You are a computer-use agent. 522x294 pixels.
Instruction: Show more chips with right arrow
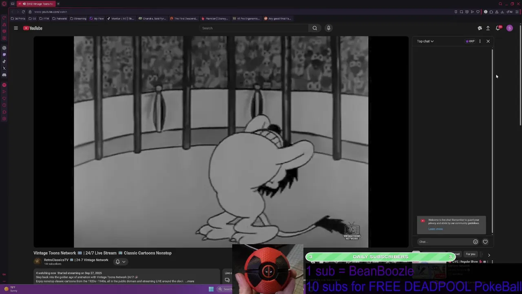coord(489,255)
